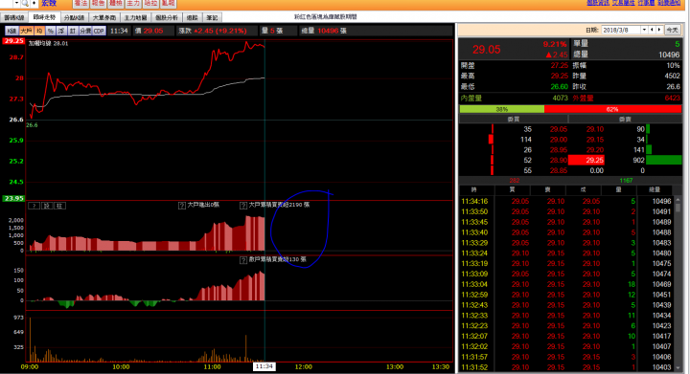Click the 11:34 time marker on chart axis
This screenshot has width=690, height=374.
(x=264, y=366)
